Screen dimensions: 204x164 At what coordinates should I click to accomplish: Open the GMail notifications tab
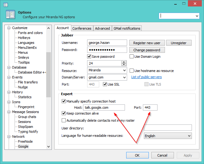pos(127,28)
